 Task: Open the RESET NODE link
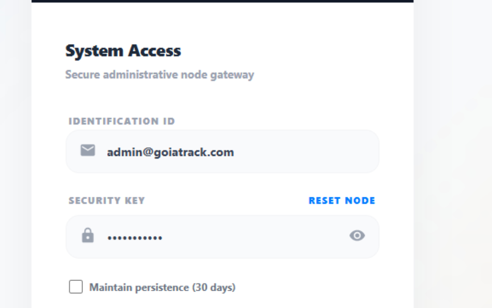[342, 201]
